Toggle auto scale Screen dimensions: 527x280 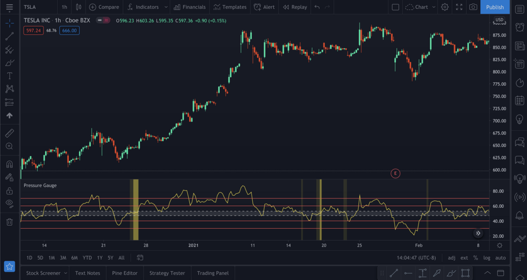[x=500, y=258]
